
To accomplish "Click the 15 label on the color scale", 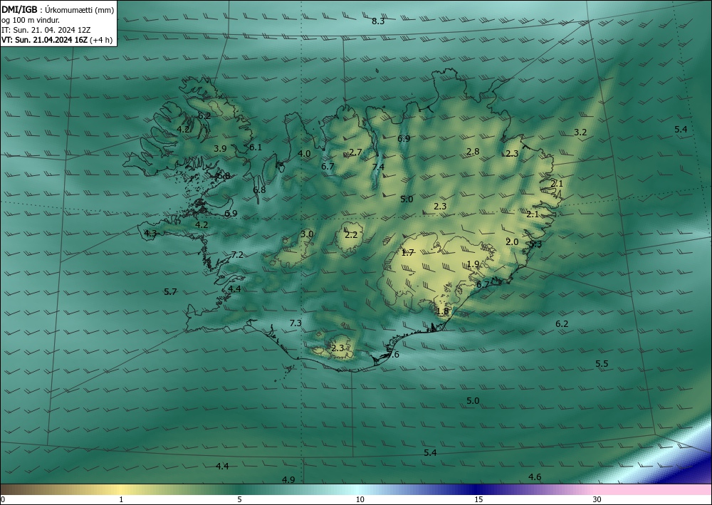I will coord(478,499).
